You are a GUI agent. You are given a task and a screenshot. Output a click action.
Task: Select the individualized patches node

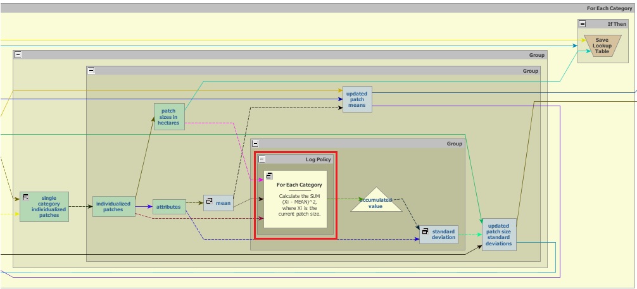click(113, 207)
